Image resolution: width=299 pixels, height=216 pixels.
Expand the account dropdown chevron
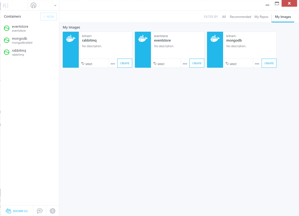tap(55, 6)
